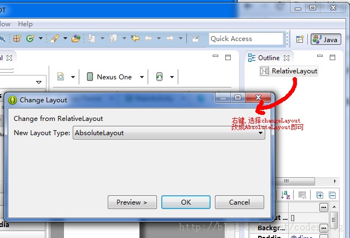
Task: Click the screen orientation rotate icon
Action: 159,77
